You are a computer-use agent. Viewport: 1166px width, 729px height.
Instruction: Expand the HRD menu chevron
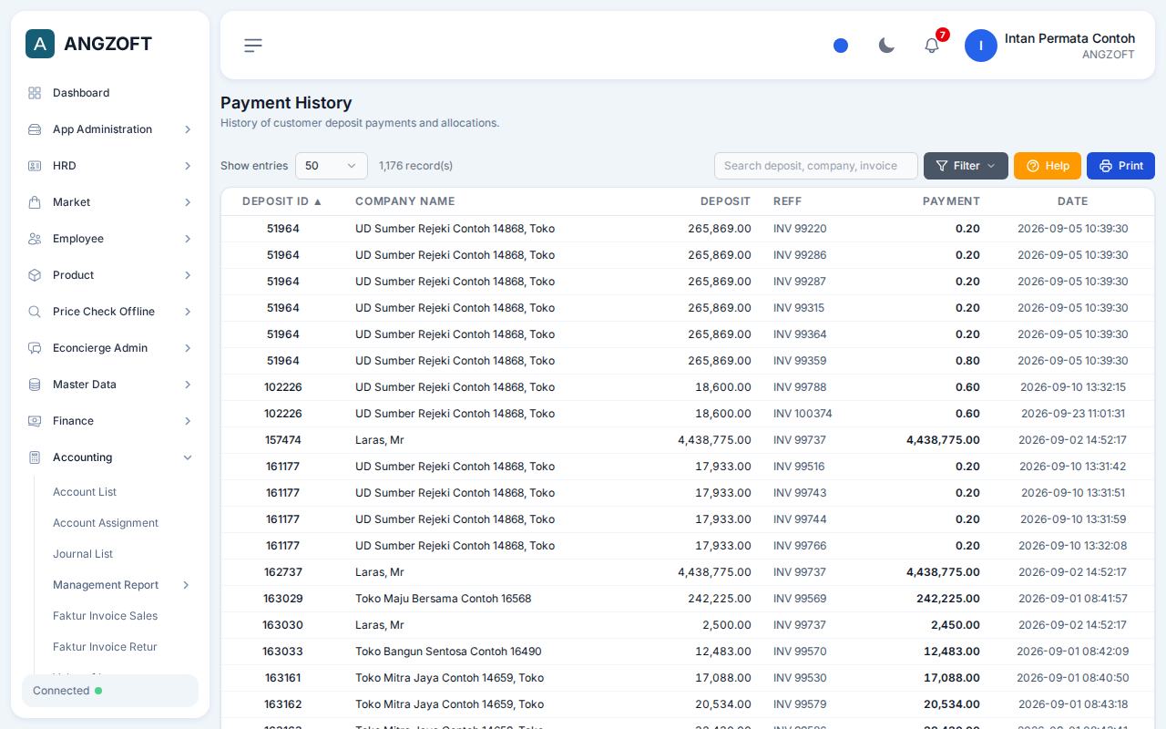click(x=188, y=166)
